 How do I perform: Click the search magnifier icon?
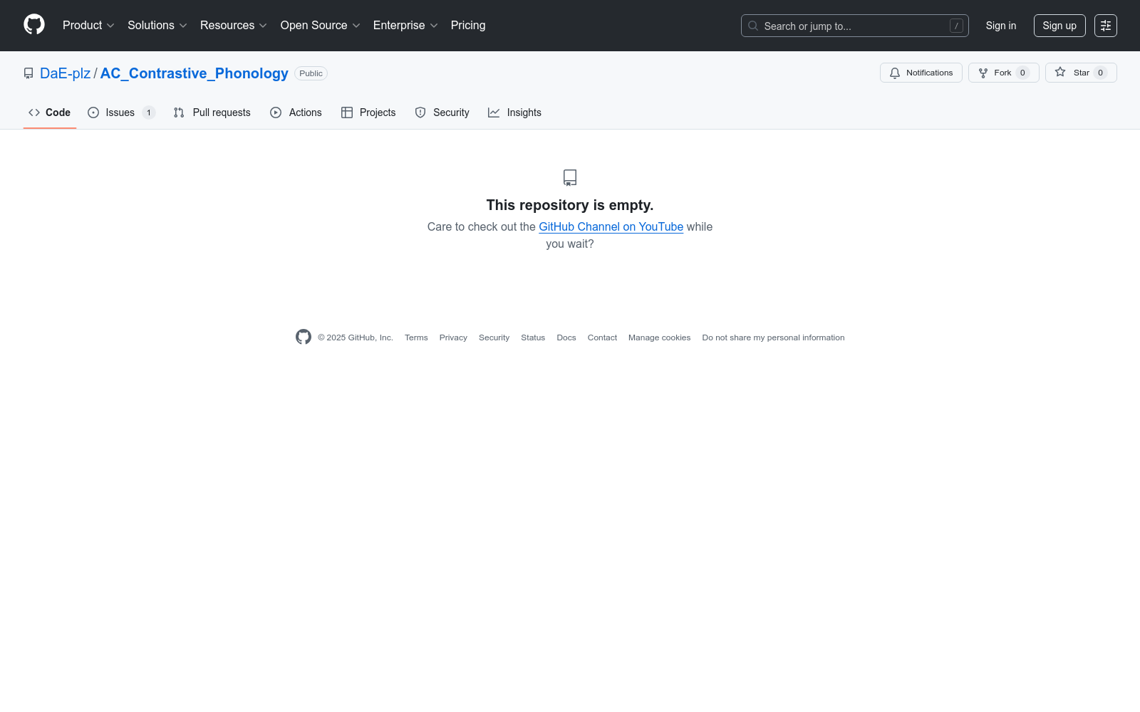(753, 26)
